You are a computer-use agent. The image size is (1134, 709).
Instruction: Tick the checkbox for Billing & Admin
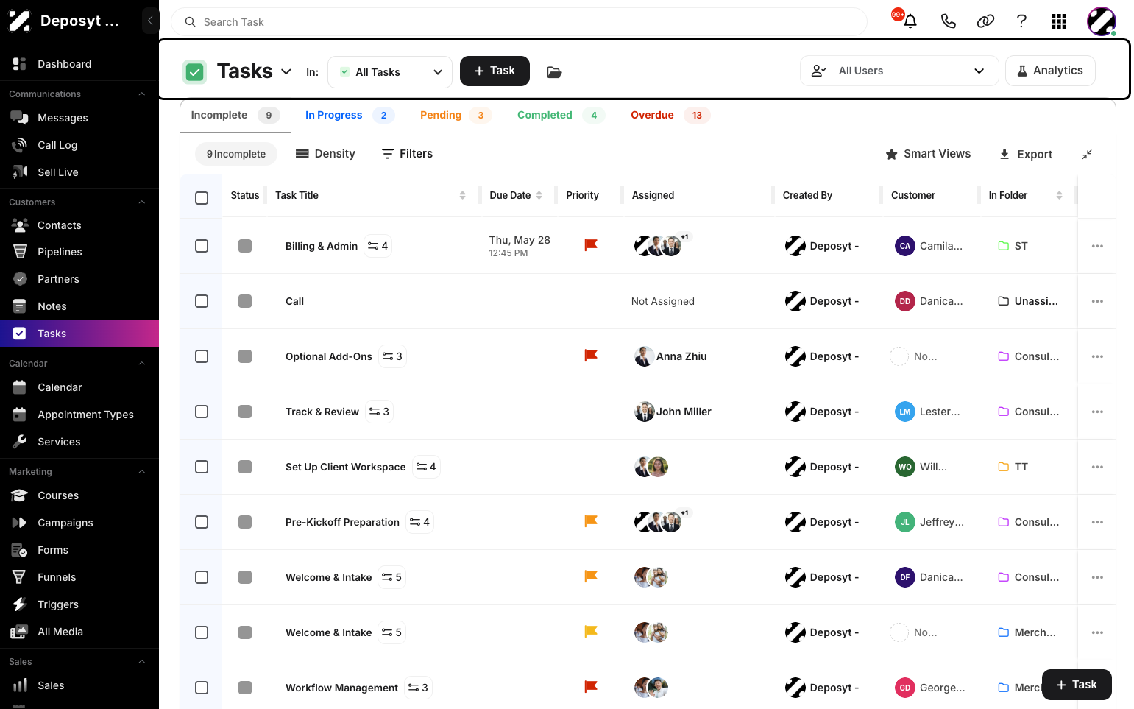[x=202, y=246]
